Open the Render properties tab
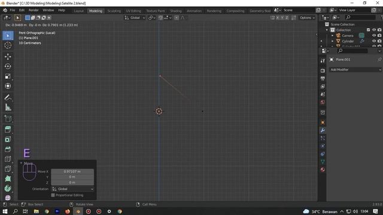 click(x=323, y=70)
